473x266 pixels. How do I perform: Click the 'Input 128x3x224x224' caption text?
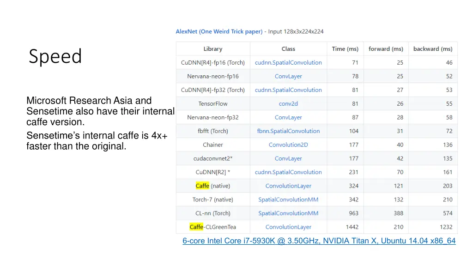tap(296, 31)
